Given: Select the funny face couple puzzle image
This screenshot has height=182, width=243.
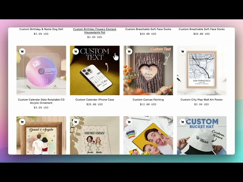Looking at the screenshot, I should click(x=148, y=135).
